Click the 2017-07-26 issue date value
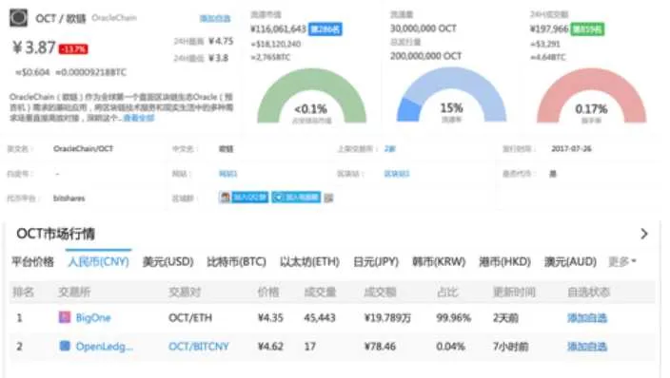This screenshot has width=670, height=378. point(571,148)
